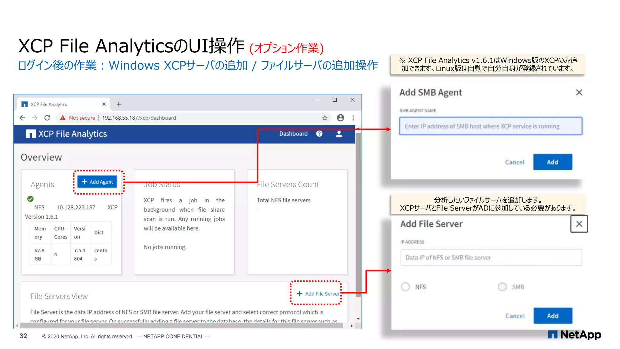Close the Add File Server dialog
Image resolution: width=620 pixels, height=349 pixels.
point(579,224)
